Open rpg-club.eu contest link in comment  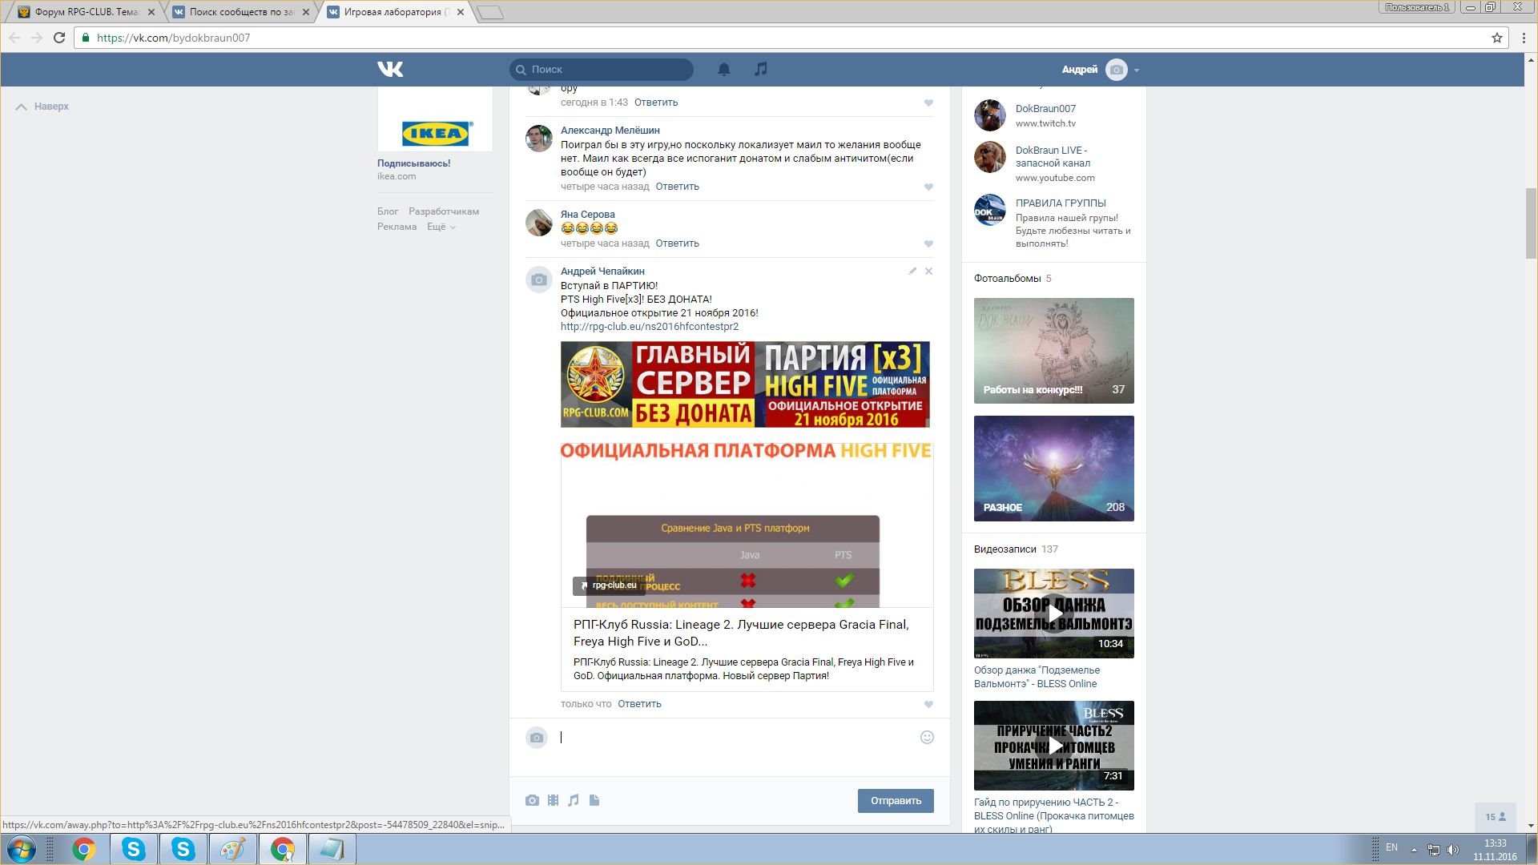tap(649, 327)
